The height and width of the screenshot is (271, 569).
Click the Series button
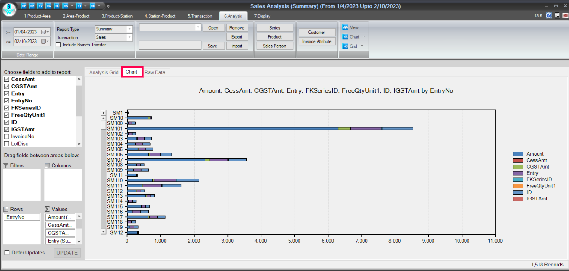(275, 28)
